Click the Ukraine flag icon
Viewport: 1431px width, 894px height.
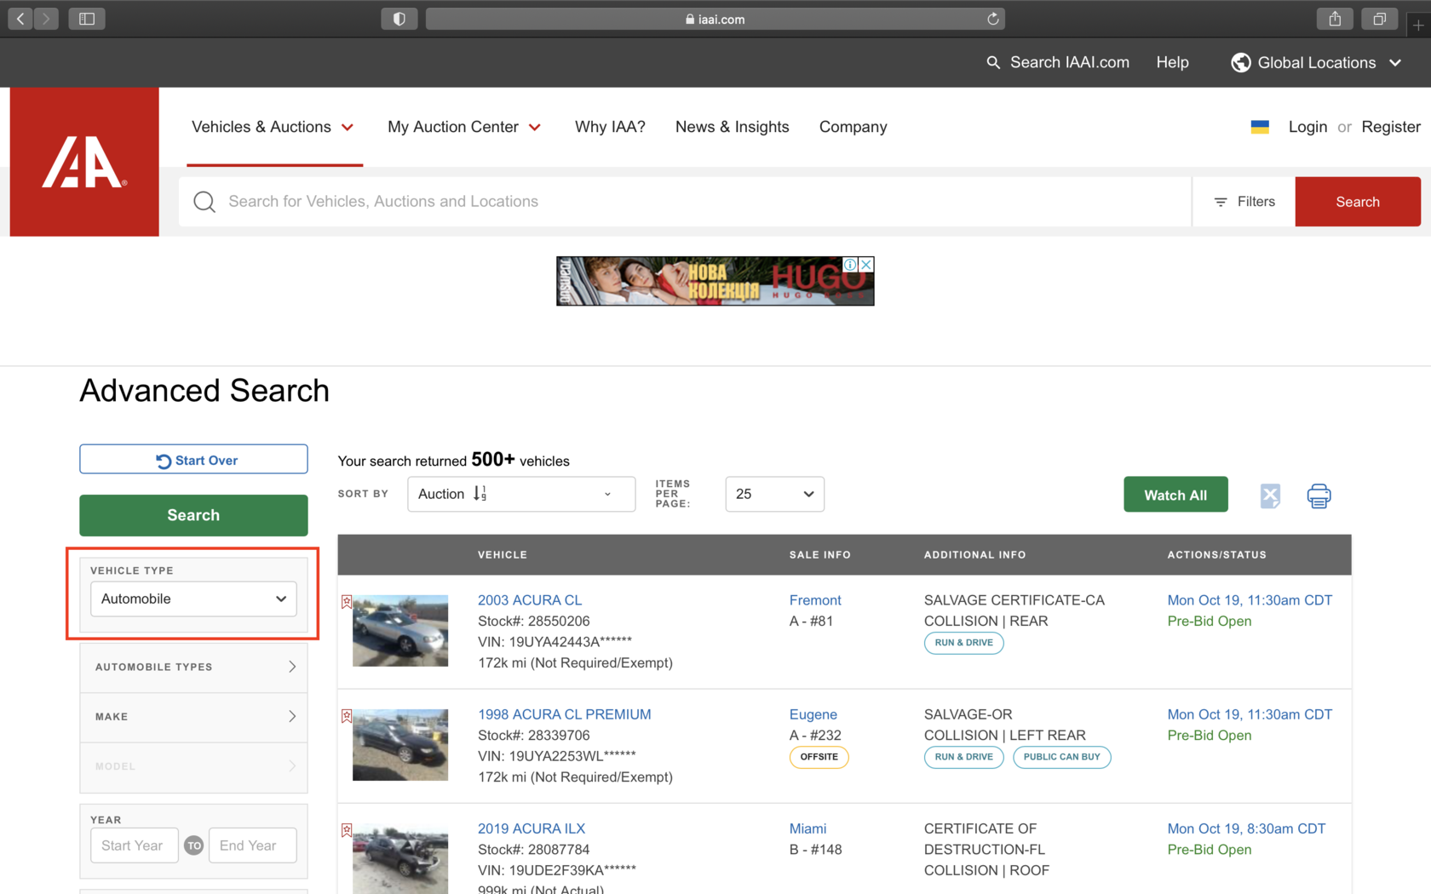pos(1260,127)
